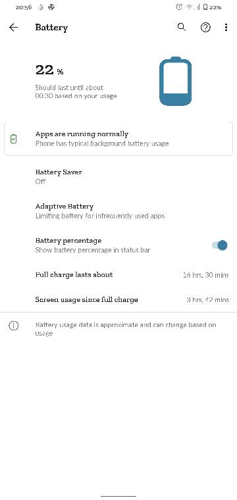237x500 pixels.
Task: Toggle the Battery percentage switch
Action: tap(219, 245)
